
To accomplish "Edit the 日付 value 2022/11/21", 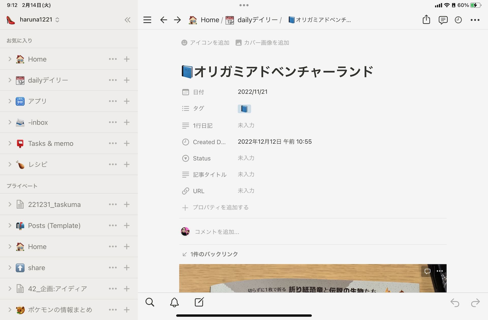I will click(253, 92).
